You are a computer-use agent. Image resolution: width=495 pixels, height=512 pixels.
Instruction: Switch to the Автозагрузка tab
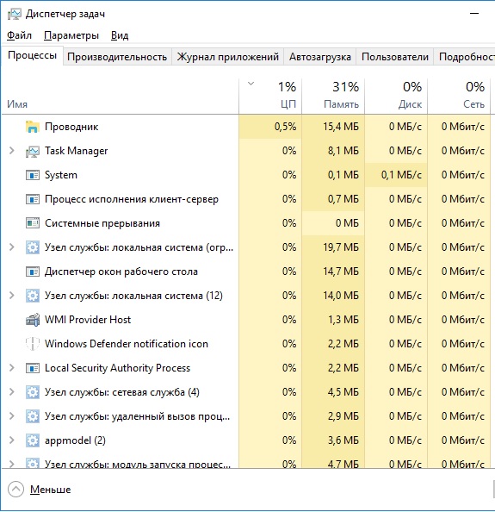tap(320, 57)
